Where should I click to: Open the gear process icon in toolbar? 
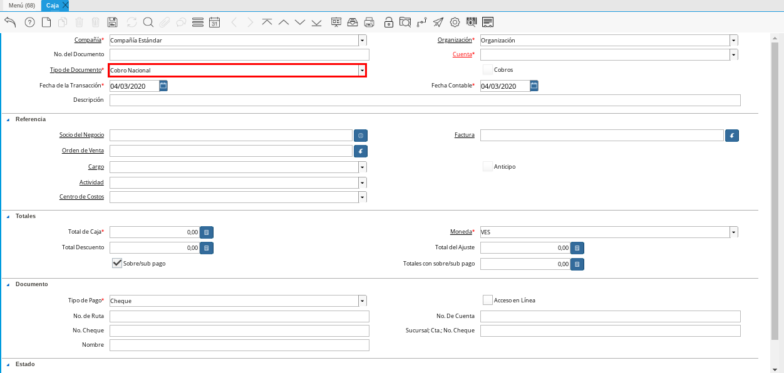455,22
